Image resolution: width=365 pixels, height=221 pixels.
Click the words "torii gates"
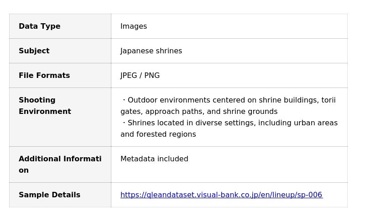pyautogui.click(x=328, y=100)
